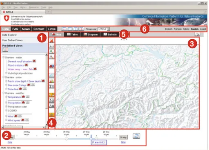Click the left timeline slider handle near 26 May
Viewport: 209px width, 150px height.
click(67, 139)
